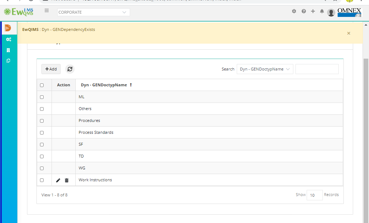Toggle the select-all header checkbox
This screenshot has height=223, width=369.
[x=42, y=85]
